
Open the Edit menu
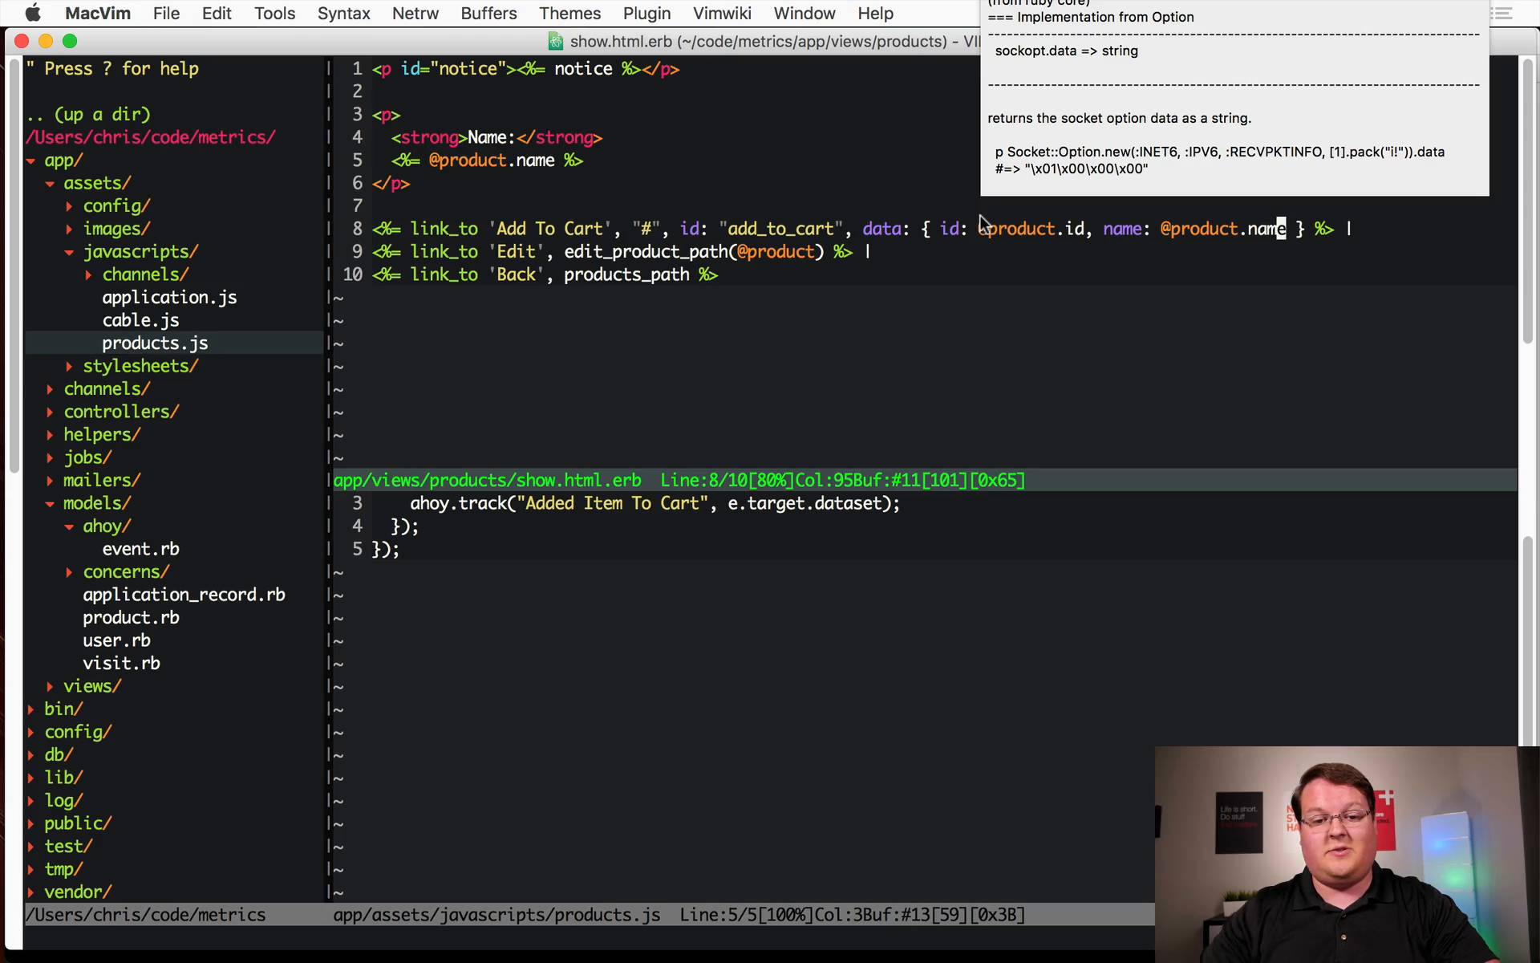[x=217, y=13]
